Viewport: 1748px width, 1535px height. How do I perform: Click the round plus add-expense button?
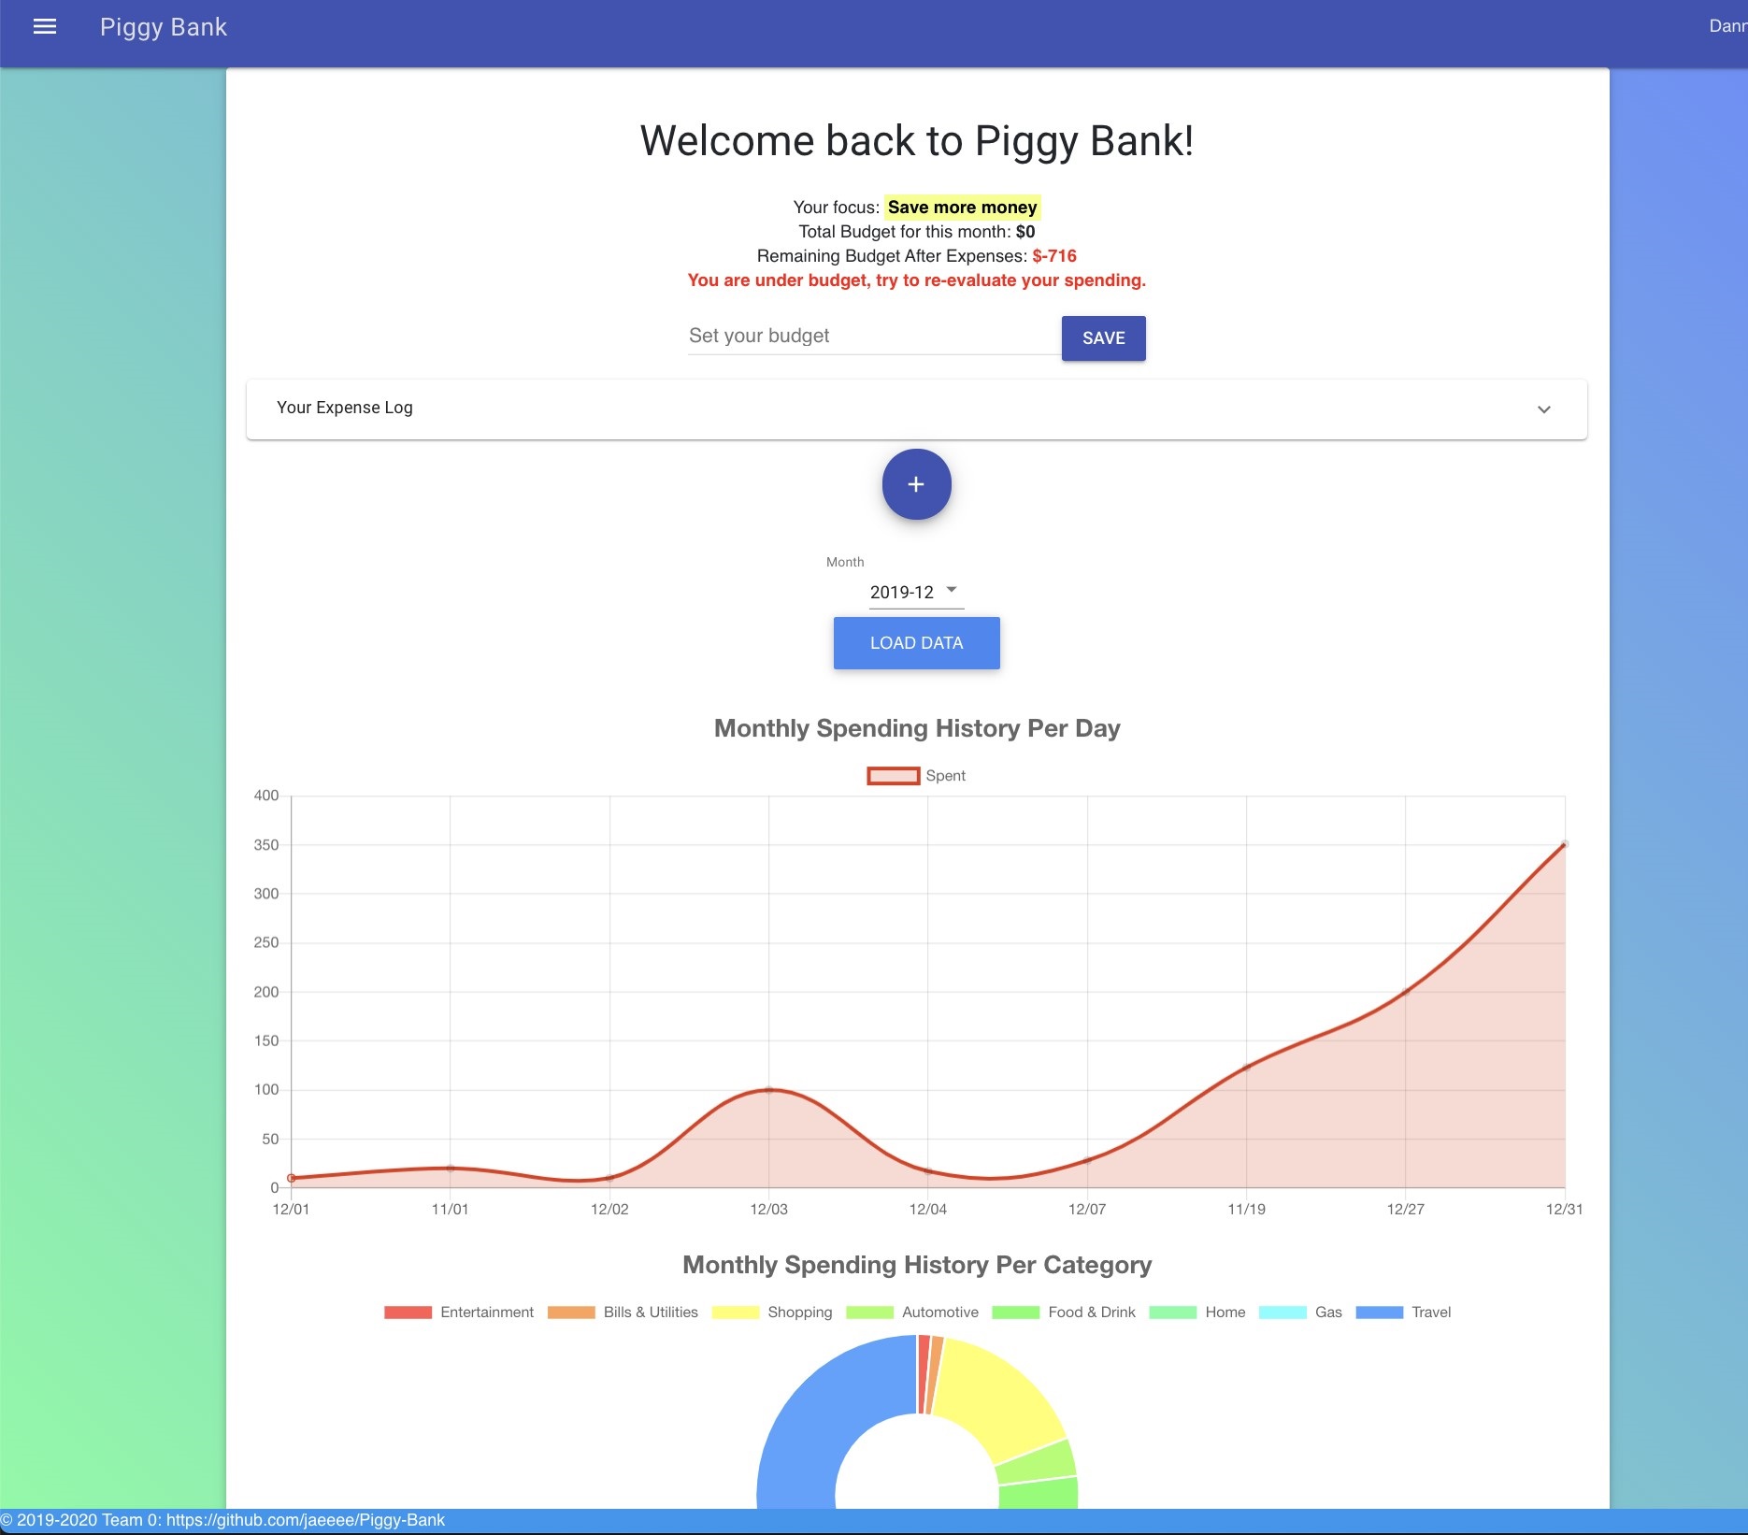coord(916,484)
